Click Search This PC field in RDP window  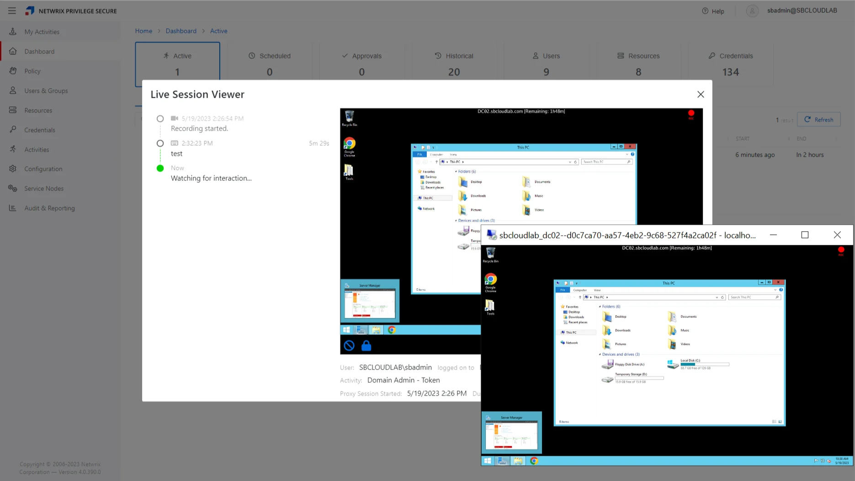tap(754, 297)
